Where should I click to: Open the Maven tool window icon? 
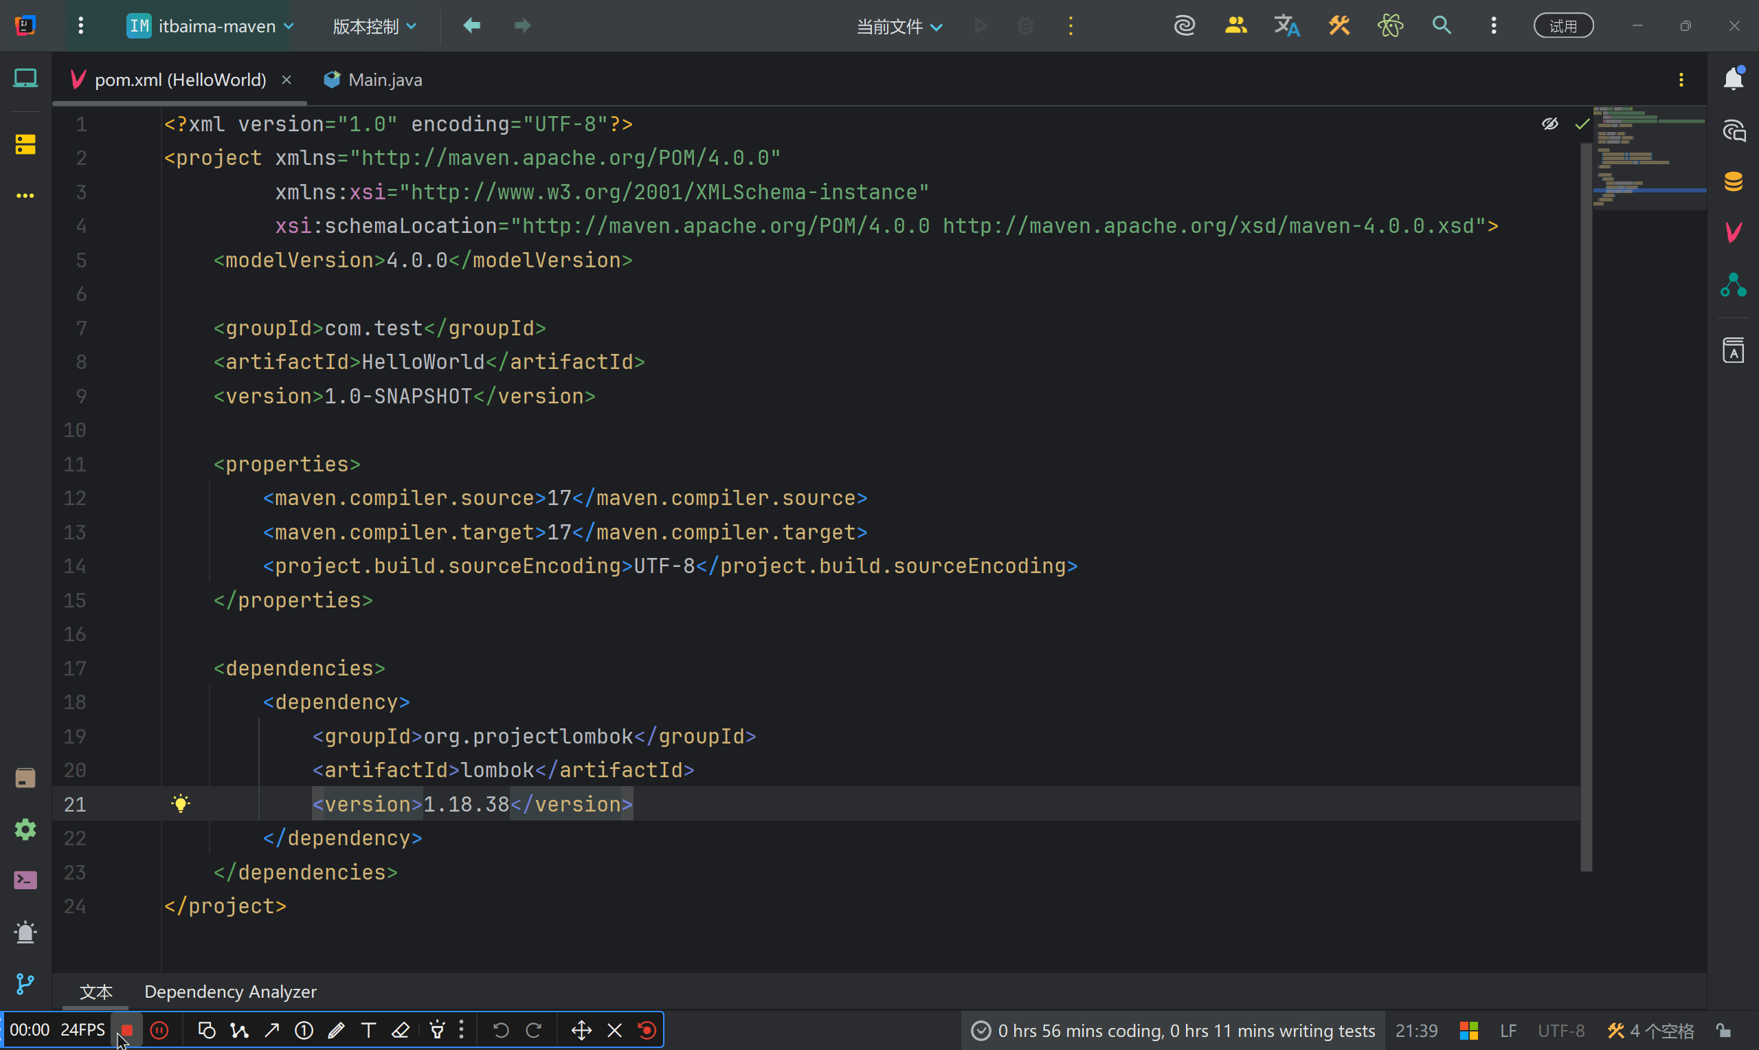1733,232
